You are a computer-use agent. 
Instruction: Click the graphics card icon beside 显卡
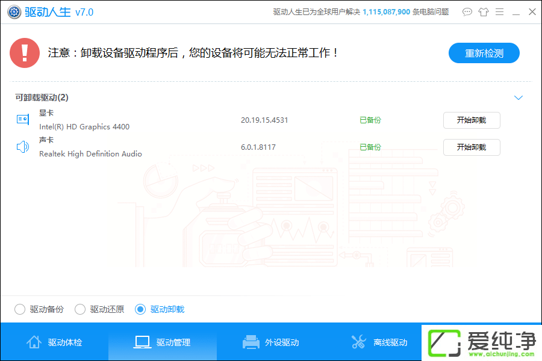click(22, 119)
